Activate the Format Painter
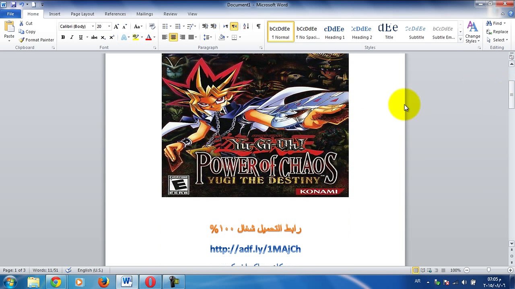Image resolution: width=515 pixels, height=289 pixels. [x=36, y=40]
